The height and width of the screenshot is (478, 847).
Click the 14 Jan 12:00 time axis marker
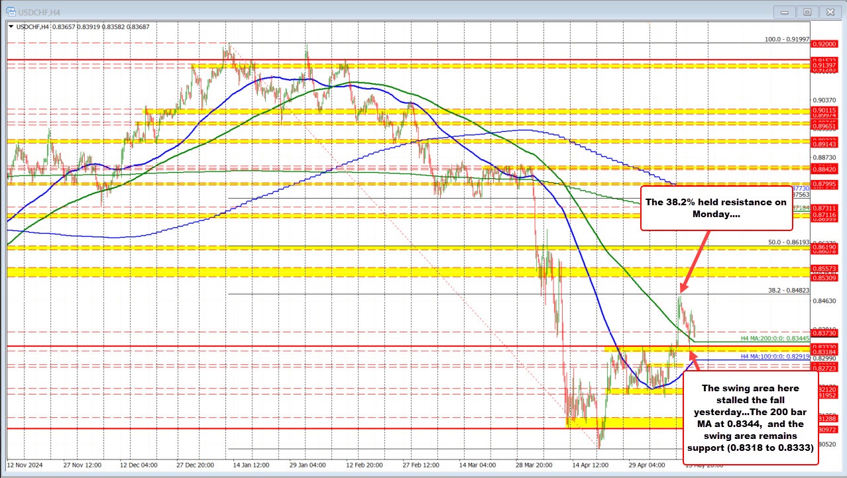click(251, 464)
